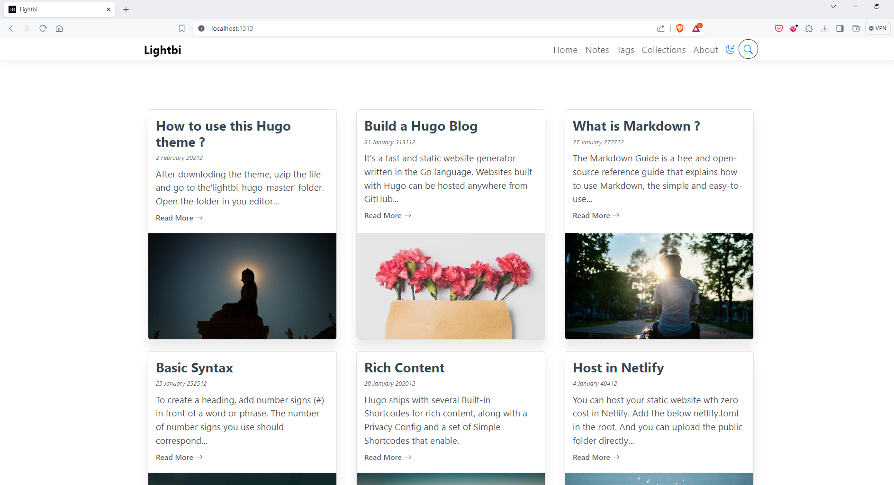The height and width of the screenshot is (485, 894).
Task: Click the pink carnations post thumbnail
Action: point(451,286)
